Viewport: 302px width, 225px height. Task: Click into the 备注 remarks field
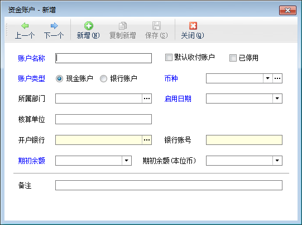point(169,185)
